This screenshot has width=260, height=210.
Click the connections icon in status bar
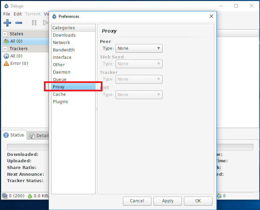tap(5, 196)
